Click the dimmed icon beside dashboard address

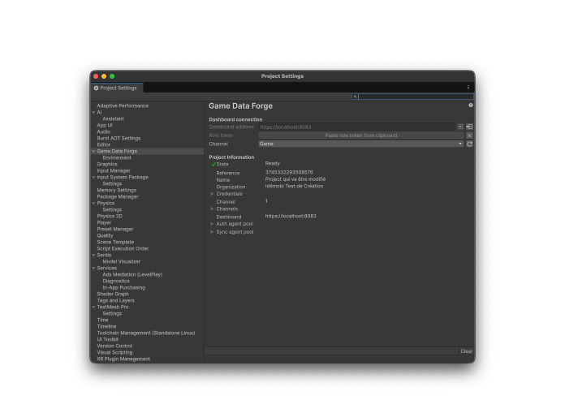[x=460, y=127]
